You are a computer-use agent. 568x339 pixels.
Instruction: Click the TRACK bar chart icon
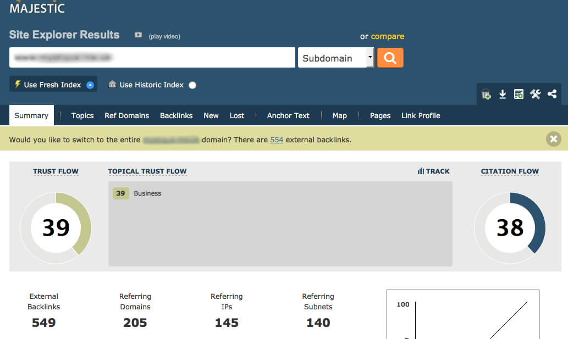[x=421, y=171]
